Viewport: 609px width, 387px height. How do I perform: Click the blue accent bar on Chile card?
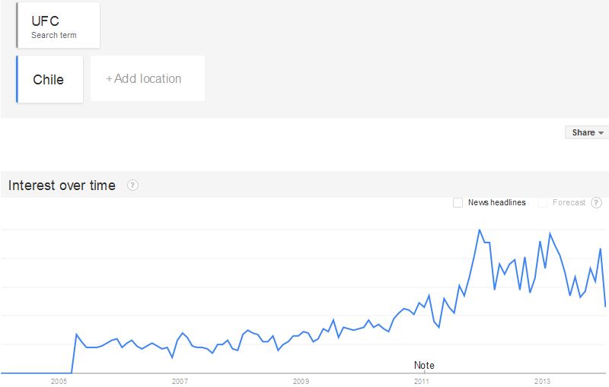17,79
